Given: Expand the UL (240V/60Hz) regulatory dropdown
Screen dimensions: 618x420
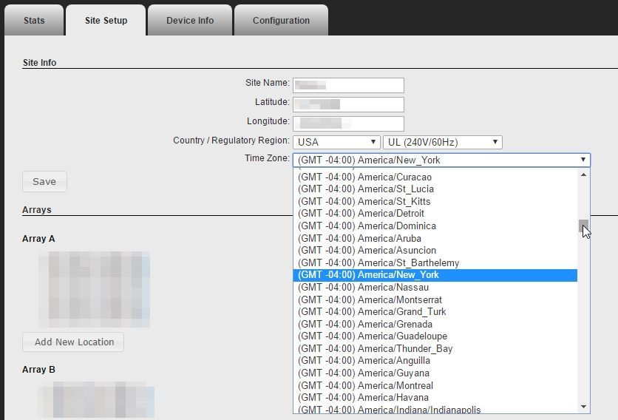Looking at the screenshot, I should (x=442, y=142).
